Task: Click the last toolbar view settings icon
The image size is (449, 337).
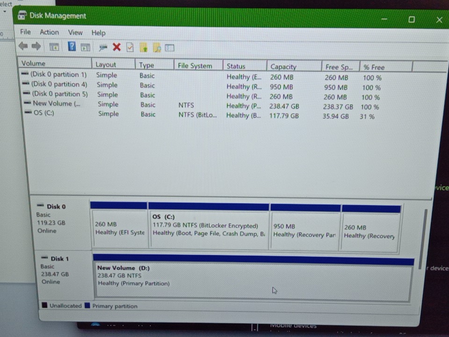Action: [169, 48]
